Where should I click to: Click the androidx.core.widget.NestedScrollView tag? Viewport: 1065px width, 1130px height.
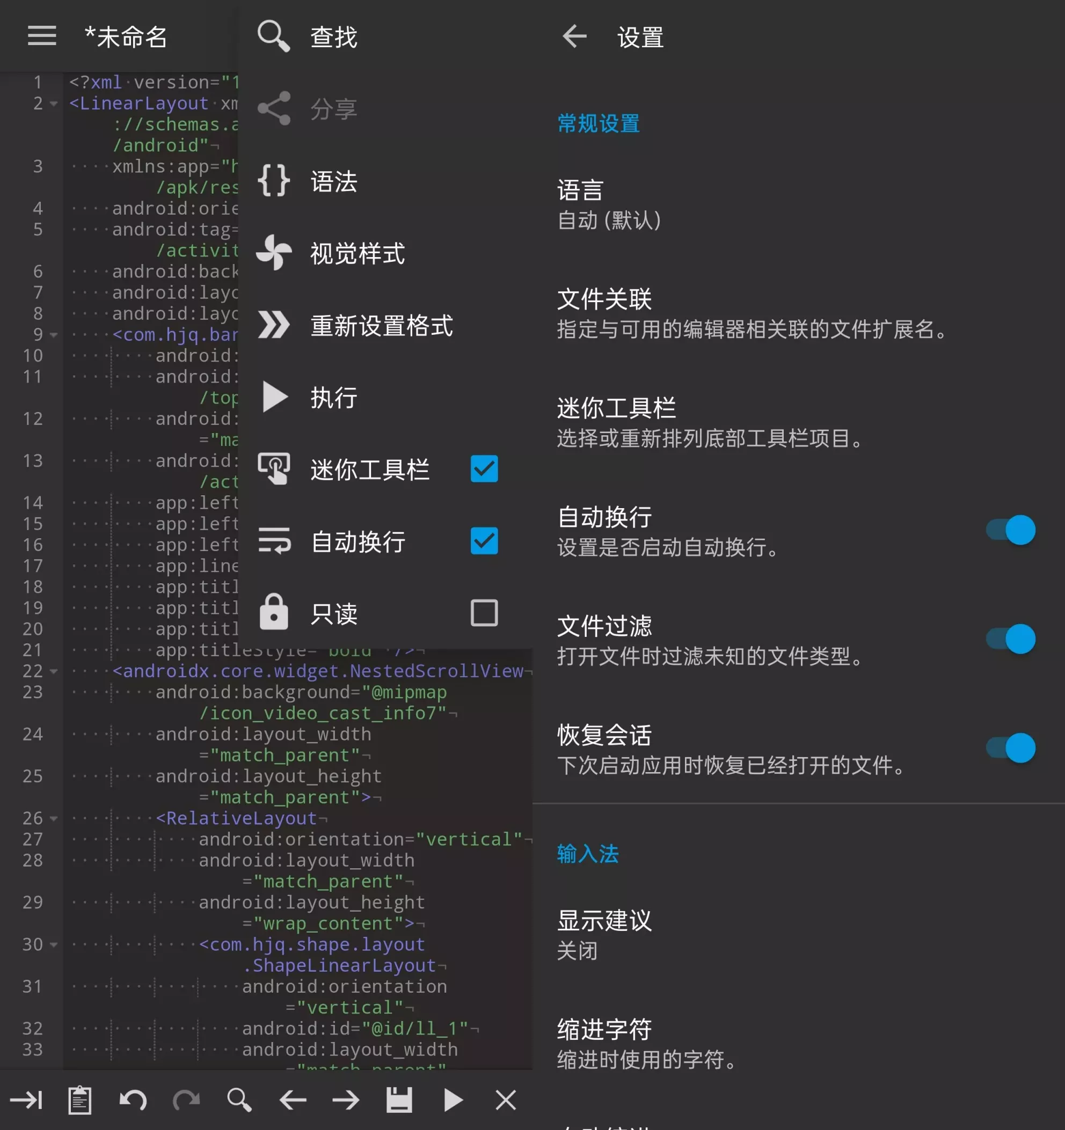pos(318,671)
